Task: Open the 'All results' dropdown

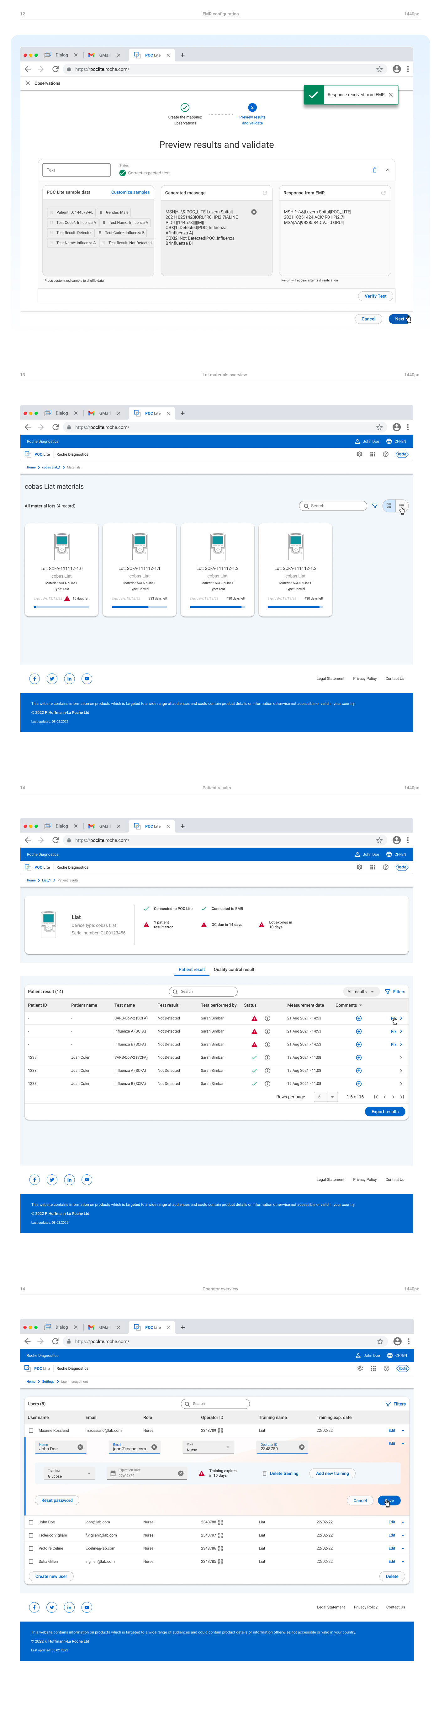Action: tap(360, 992)
